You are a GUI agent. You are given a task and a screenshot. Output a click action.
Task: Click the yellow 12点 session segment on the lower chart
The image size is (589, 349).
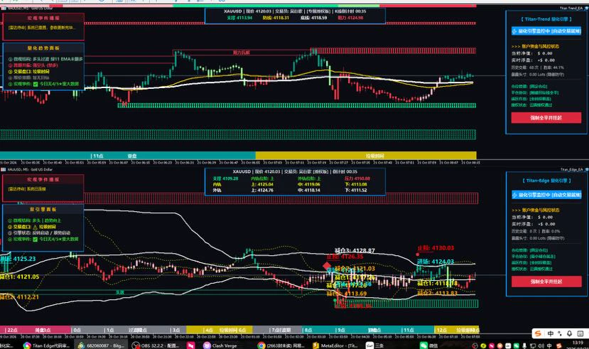coord(457,330)
